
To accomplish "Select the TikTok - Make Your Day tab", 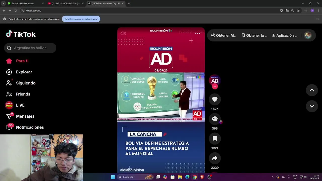I will pyautogui.click(x=106, y=4).
